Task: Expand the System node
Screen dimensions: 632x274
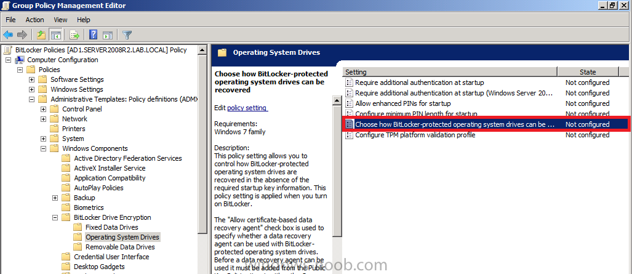Action: pos(44,139)
